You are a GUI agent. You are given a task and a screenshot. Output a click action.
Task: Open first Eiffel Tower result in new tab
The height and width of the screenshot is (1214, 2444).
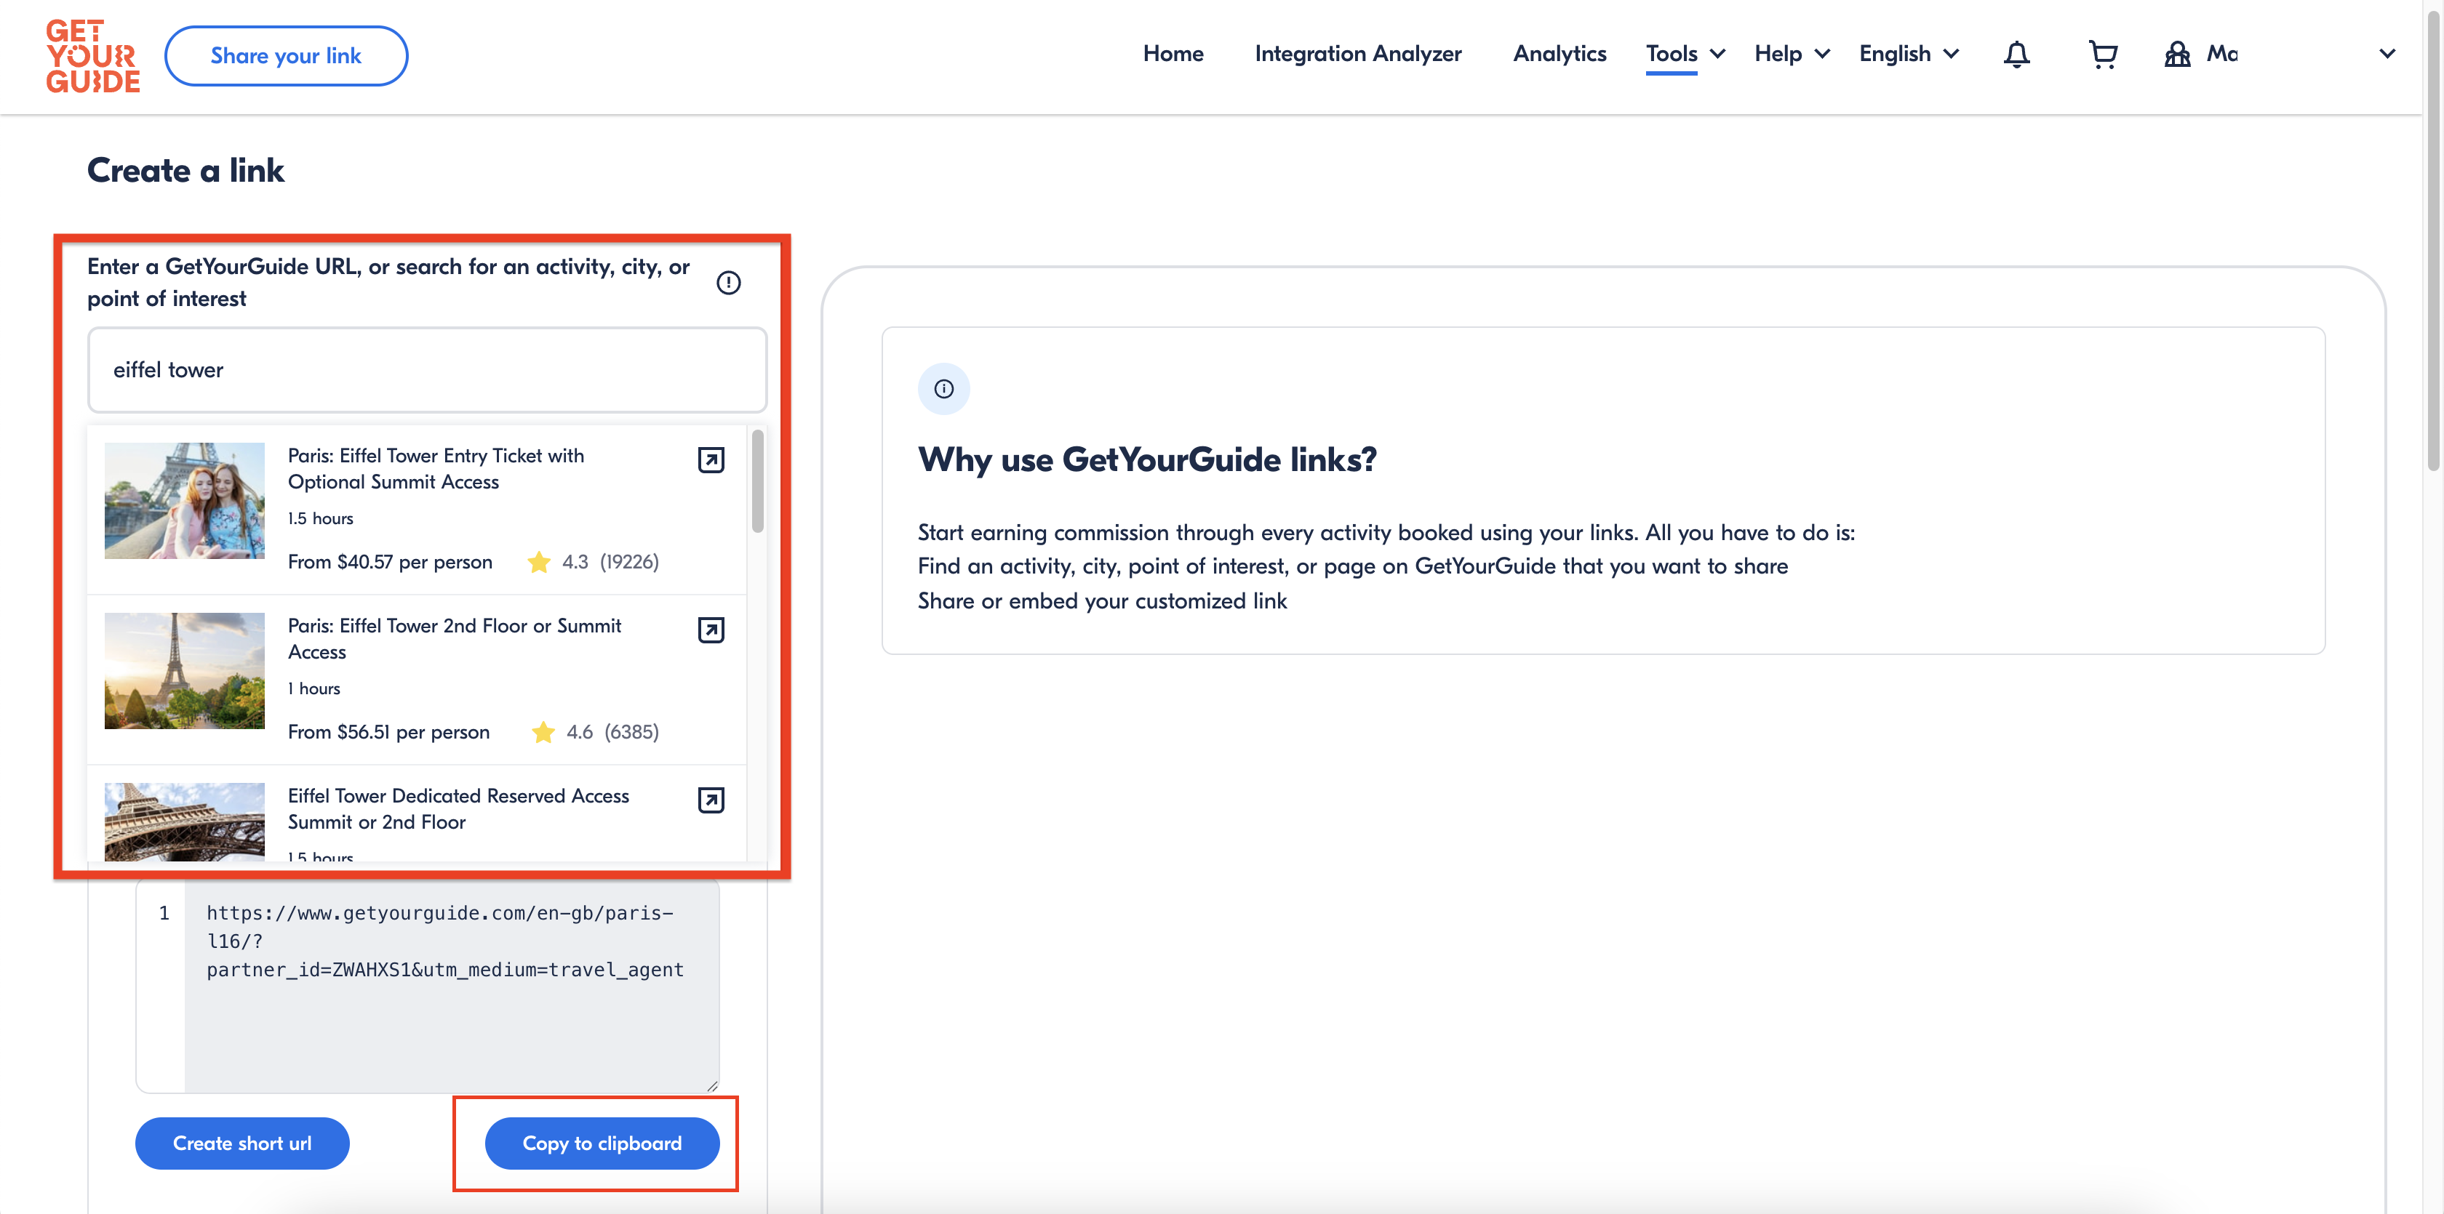[711, 460]
